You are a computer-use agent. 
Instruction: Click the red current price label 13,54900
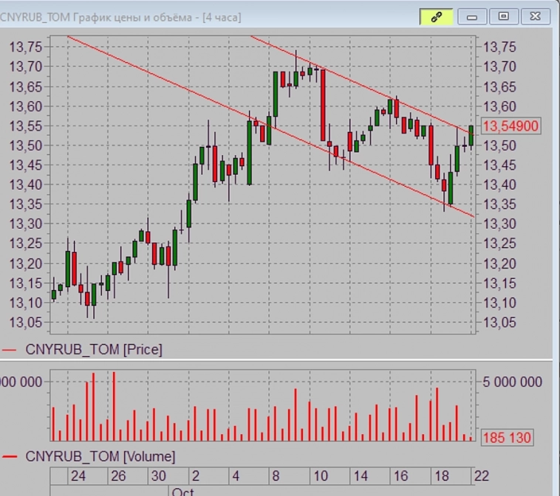pyautogui.click(x=511, y=126)
